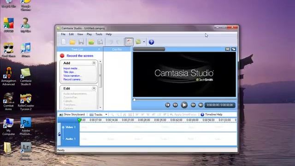This screenshot has height=166, width=295.
Task: Click the Play button in preview
Action: (x=184, y=105)
